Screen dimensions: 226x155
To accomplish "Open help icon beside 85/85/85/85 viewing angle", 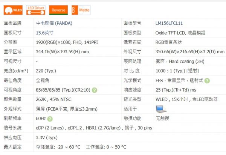I will 95,90.
